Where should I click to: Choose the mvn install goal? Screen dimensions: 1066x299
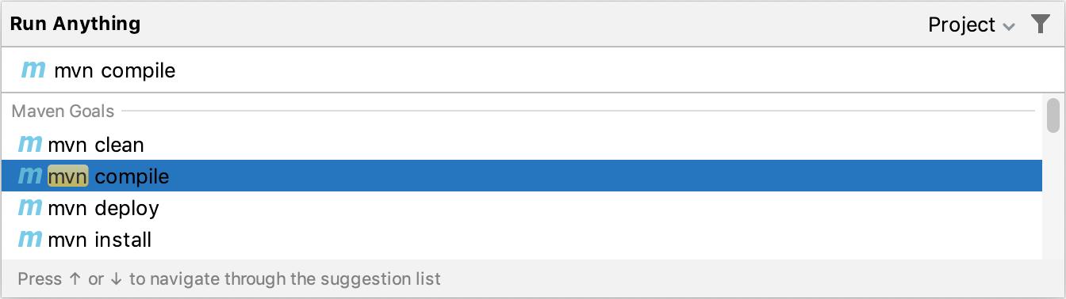tap(522, 240)
